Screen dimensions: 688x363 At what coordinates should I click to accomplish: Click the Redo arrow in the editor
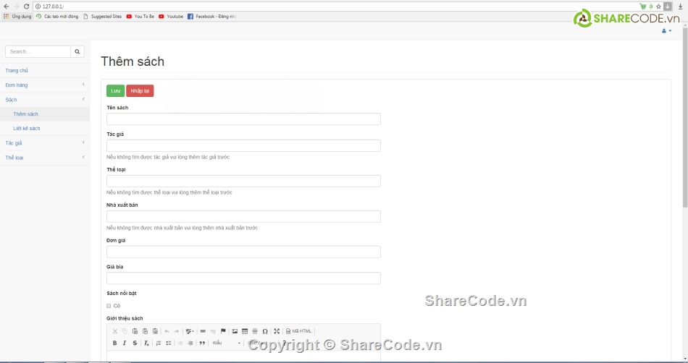tap(177, 331)
